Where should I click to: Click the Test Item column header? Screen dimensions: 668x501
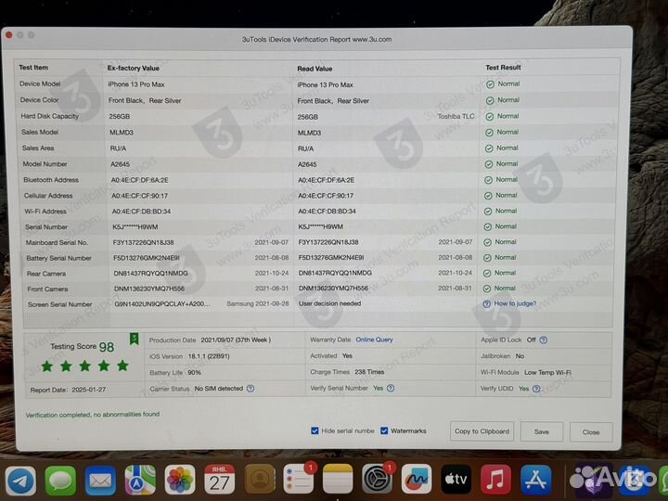tap(33, 68)
